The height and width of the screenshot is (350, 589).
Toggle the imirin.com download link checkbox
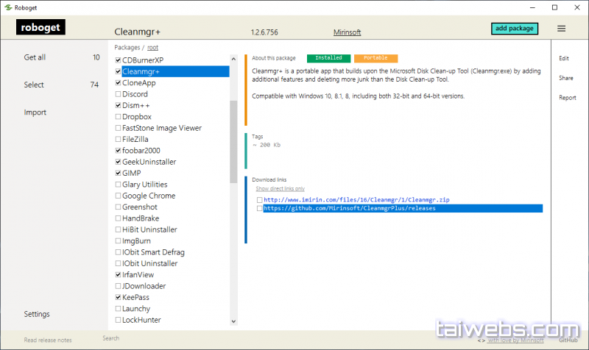[259, 199]
